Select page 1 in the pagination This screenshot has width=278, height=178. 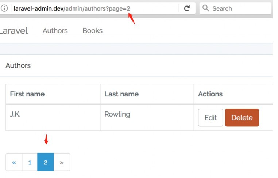point(30,162)
